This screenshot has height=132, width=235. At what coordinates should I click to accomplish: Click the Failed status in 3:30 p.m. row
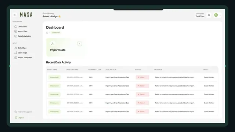click(142, 94)
